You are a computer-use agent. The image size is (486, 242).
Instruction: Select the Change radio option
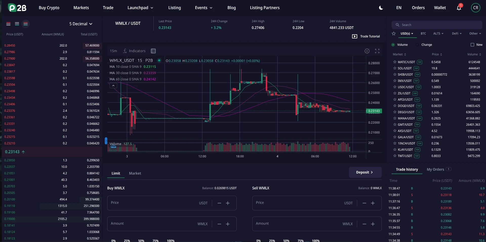click(424, 45)
